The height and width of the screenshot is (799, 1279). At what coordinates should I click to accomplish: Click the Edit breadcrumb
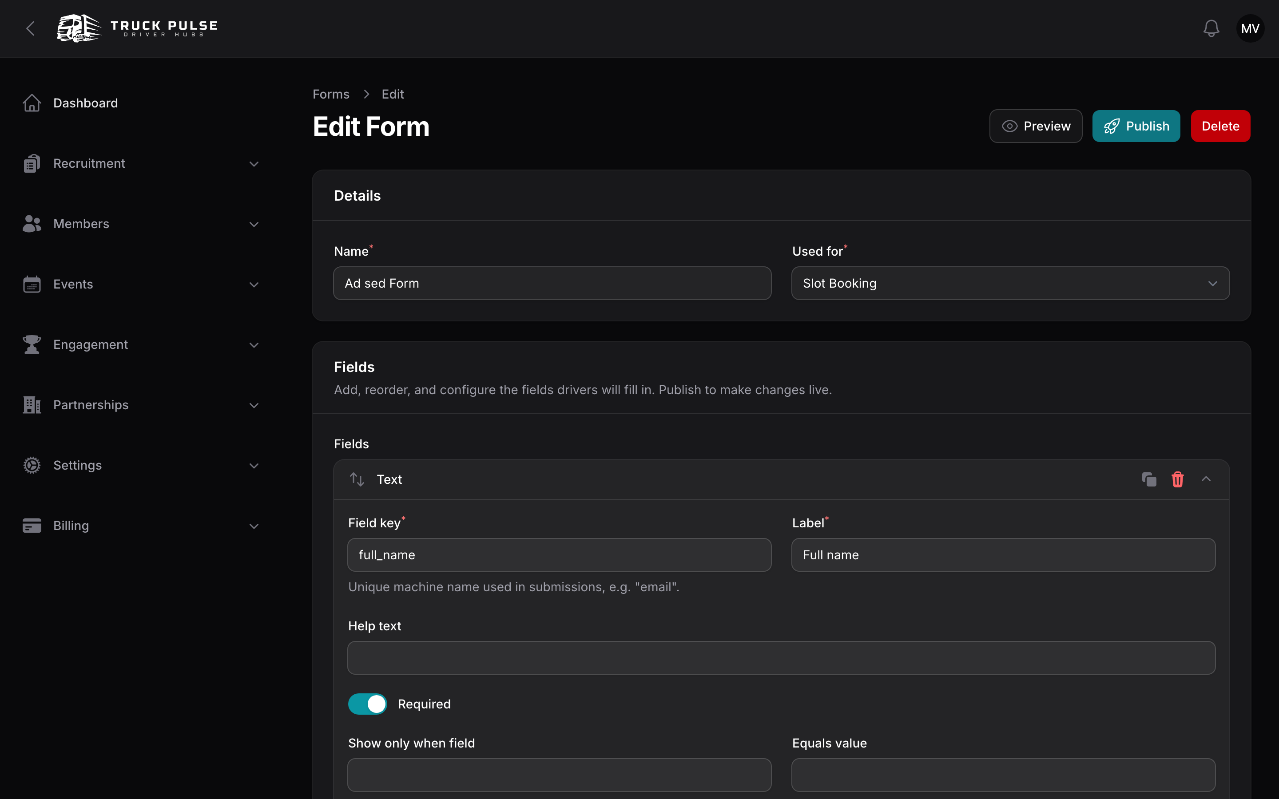tap(393, 94)
